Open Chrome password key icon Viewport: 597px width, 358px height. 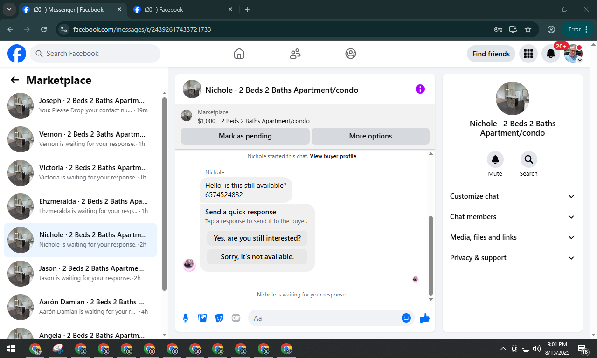point(498,29)
